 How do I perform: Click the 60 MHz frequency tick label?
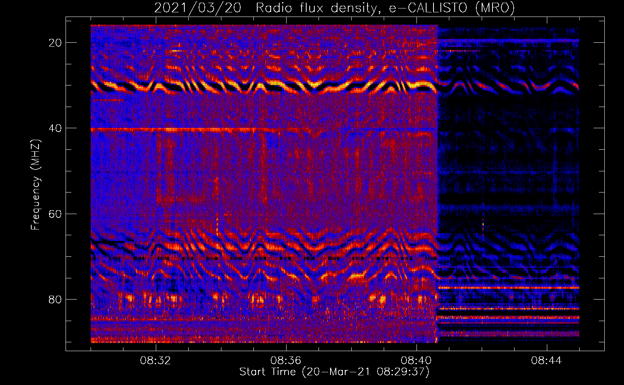[x=55, y=214]
